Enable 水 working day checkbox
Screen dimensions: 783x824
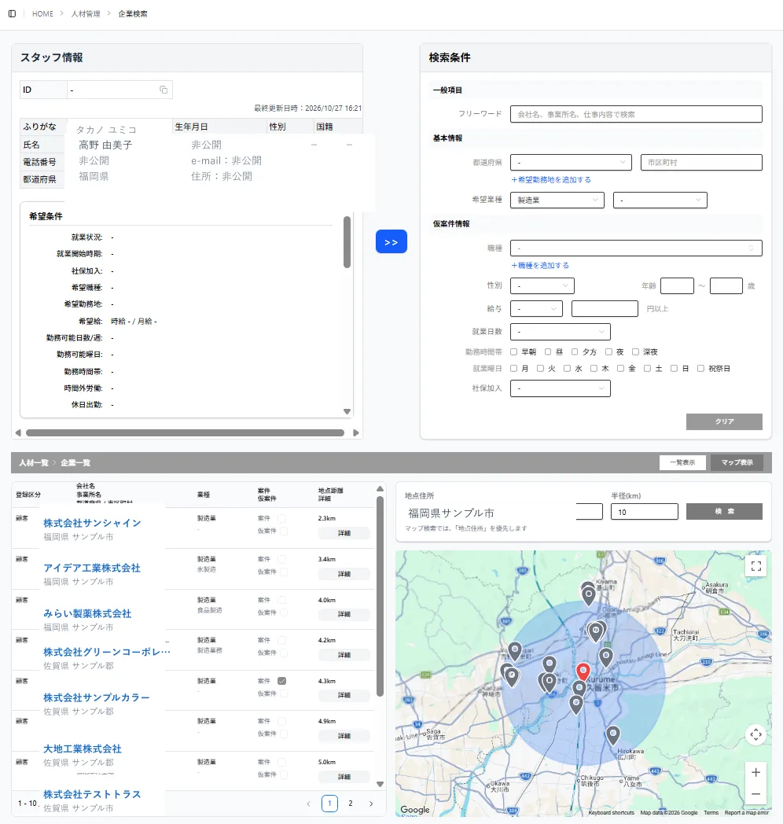[567, 369]
